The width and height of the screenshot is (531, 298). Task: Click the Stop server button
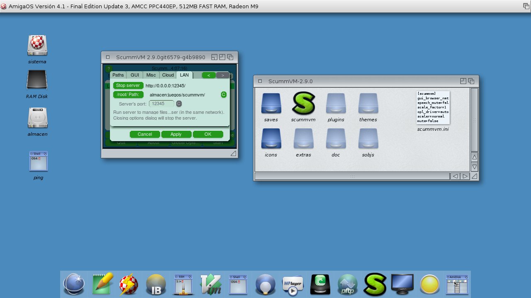click(128, 85)
